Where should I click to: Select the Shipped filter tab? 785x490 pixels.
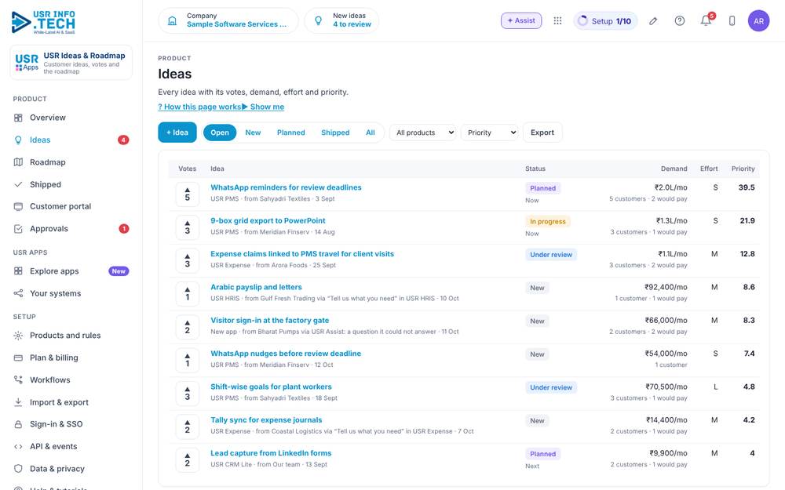click(x=335, y=132)
